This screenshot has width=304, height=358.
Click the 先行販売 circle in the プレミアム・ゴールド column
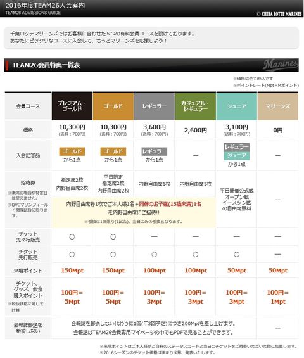(72, 254)
